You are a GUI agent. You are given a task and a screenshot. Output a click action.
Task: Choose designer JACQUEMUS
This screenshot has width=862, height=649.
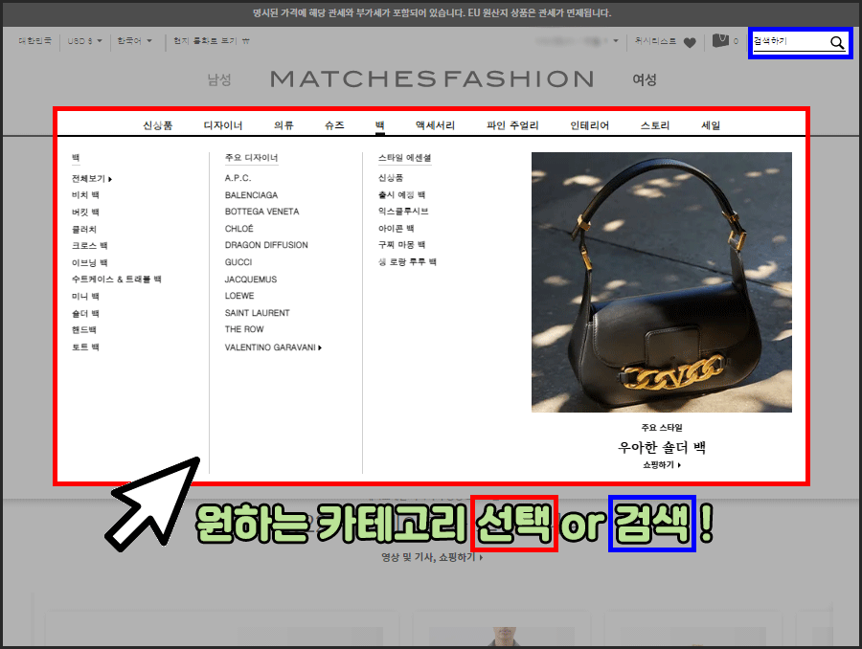coord(251,280)
